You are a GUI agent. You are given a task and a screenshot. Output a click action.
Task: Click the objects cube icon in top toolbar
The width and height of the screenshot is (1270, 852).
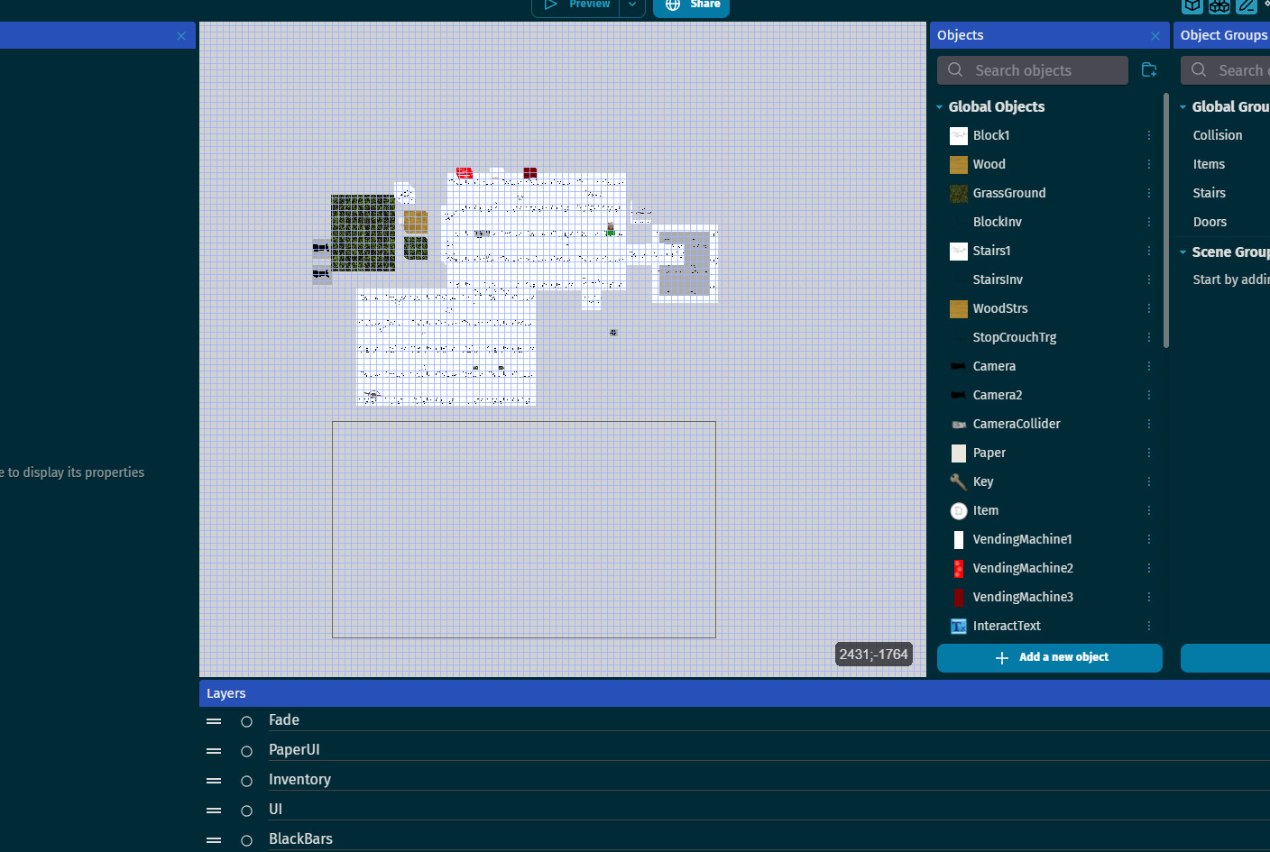tap(1192, 6)
